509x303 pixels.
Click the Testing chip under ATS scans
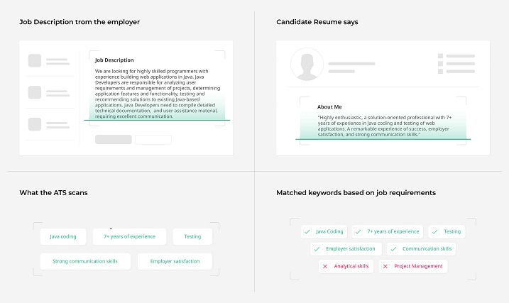[192, 236]
